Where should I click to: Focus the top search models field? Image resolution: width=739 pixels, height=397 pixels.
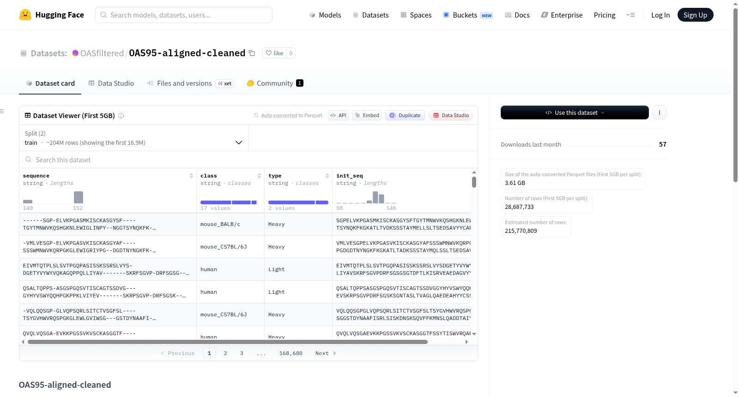pyautogui.click(x=184, y=15)
